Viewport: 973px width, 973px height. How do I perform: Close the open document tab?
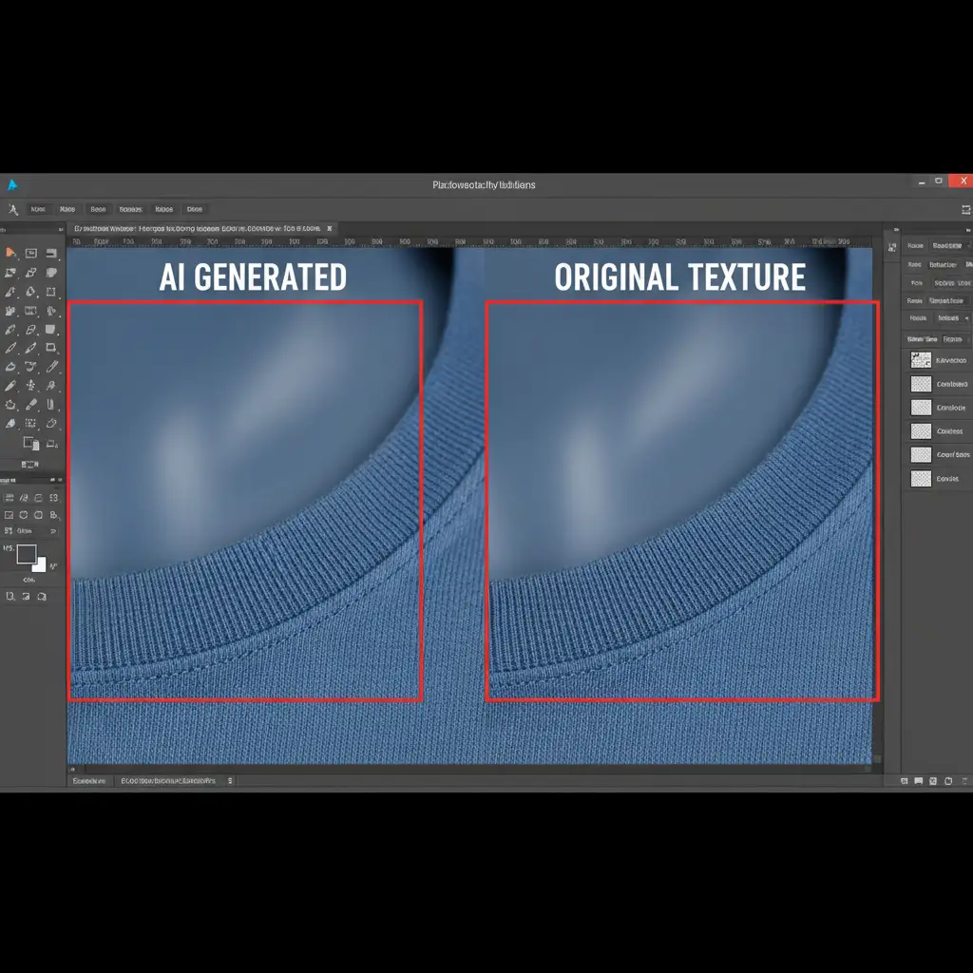[330, 229]
